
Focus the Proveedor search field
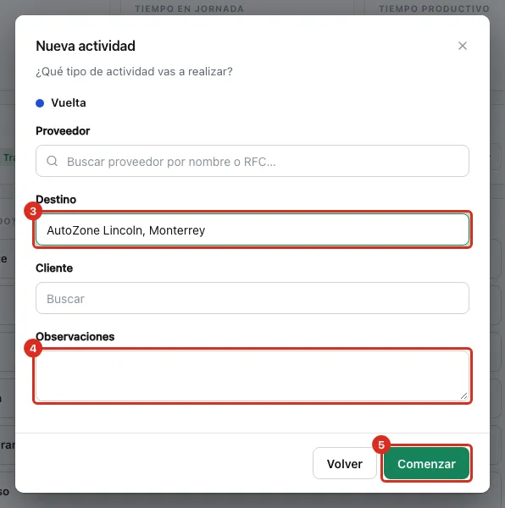(252, 161)
